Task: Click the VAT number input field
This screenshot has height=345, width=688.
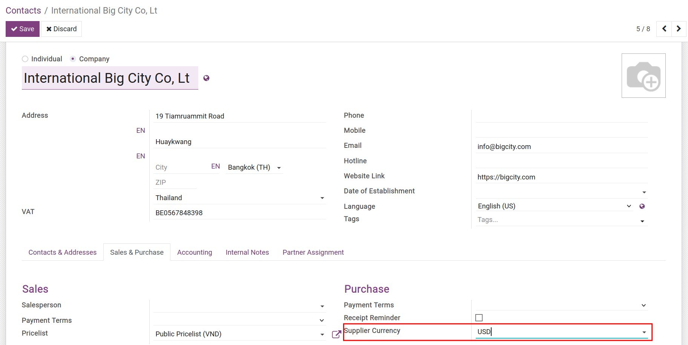Action: pos(239,213)
